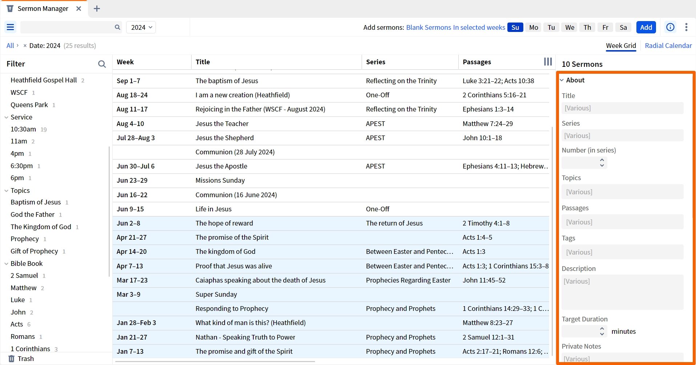
Task: Click the All breadcrumb link
Action: pos(10,46)
